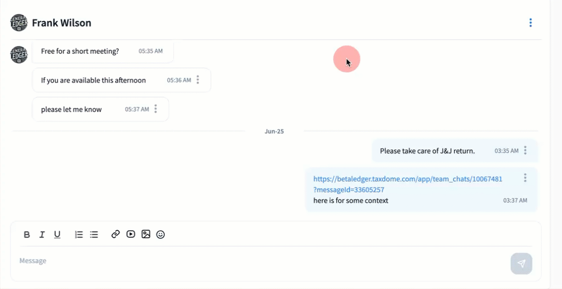Open the emoji picker
Screen dimensions: 562x289
click(160, 235)
